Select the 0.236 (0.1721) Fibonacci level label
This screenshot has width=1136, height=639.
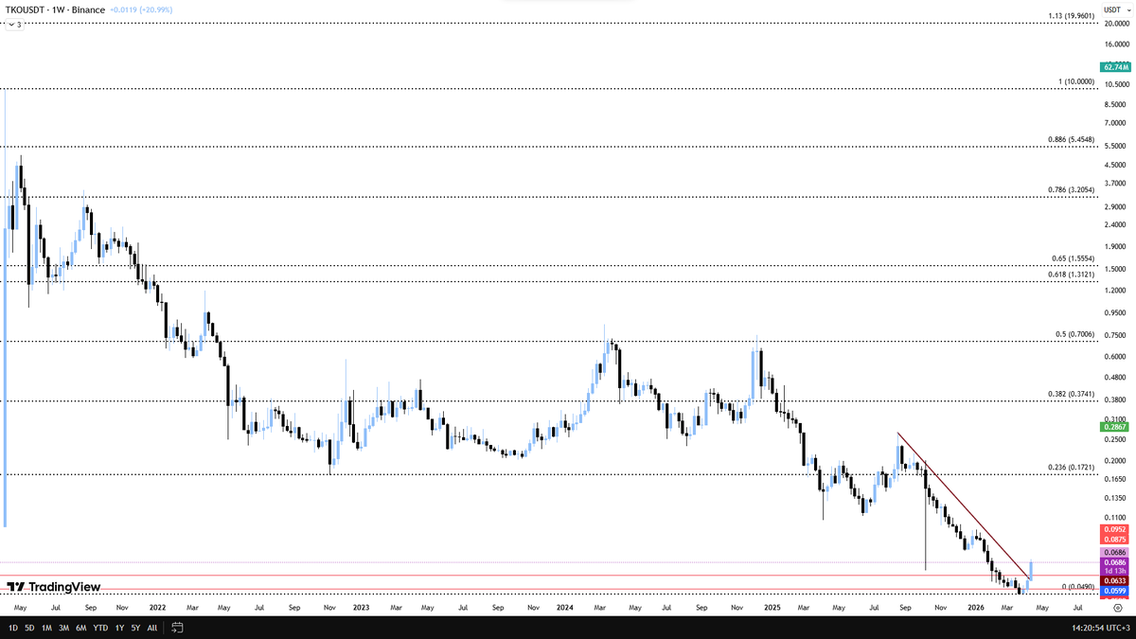click(x=1072, y=467)
